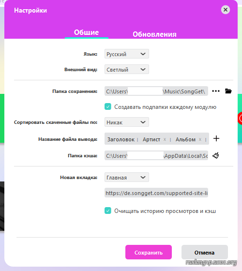Screen dimensions: 242x271
Task: Click the songget.com URL input field
Action: (x=156, y=193)
